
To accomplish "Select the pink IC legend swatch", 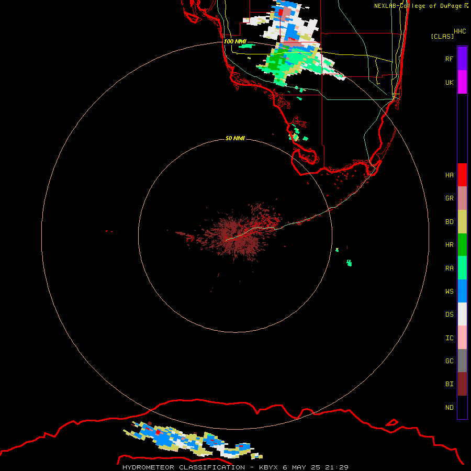I will pyautogui.click(x=462, y=338).
